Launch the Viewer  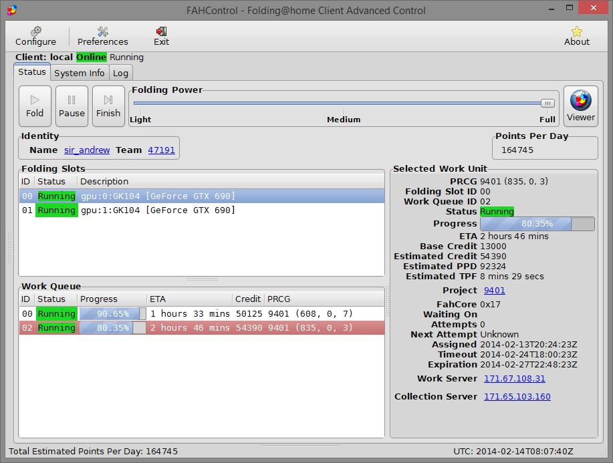point(580,106)
